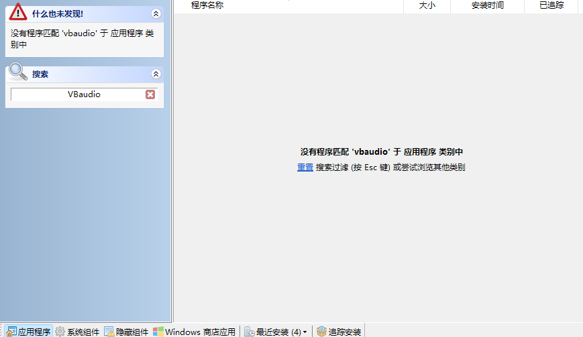Collapse the 什么也未发现 warning panel
Screen dimensions: 583x337
156,14
